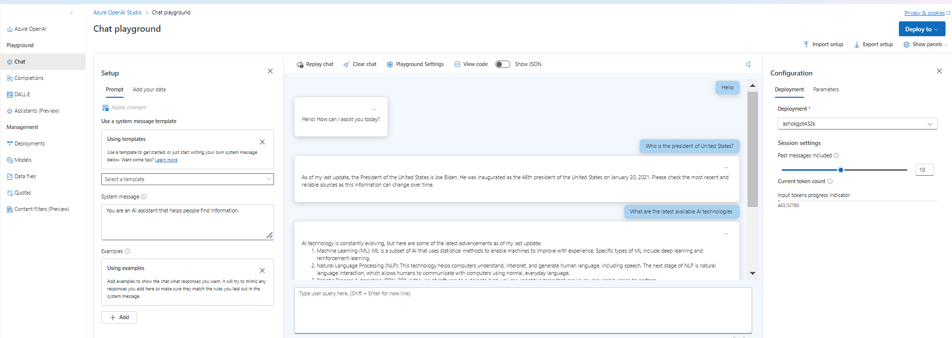Click the 'Hello' user message bubble
952x338 pixels.
727,87
